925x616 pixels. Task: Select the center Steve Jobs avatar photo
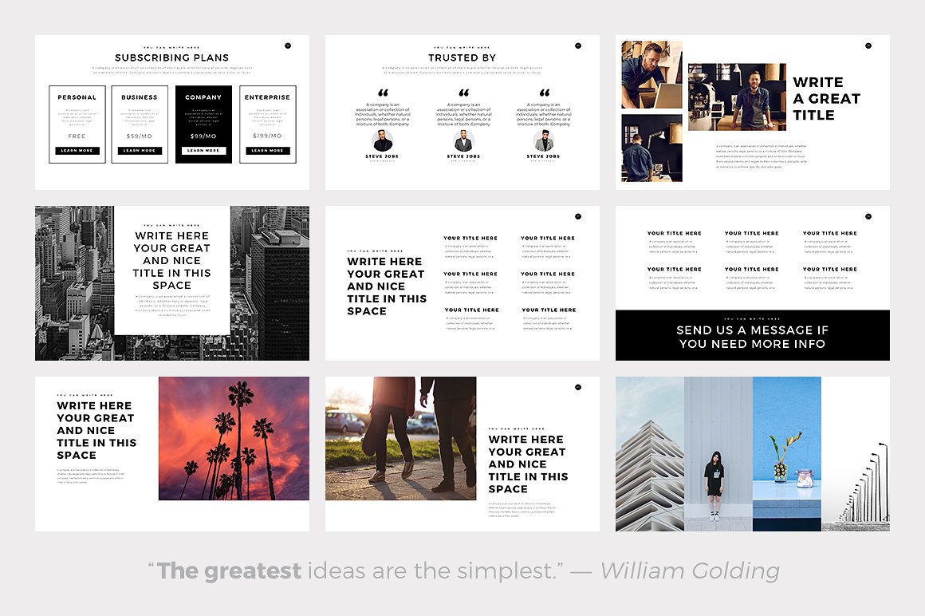coord(463,141)
